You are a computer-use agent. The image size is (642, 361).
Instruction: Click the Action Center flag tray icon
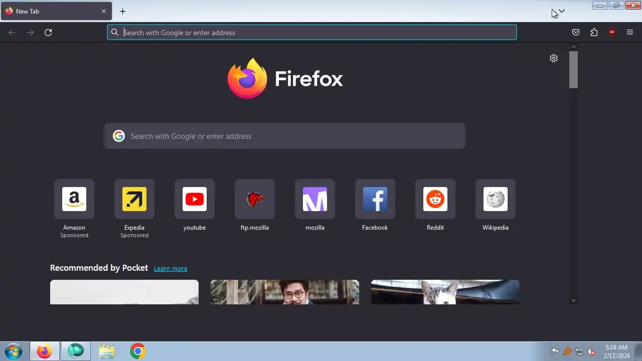[x=555, y=351]
